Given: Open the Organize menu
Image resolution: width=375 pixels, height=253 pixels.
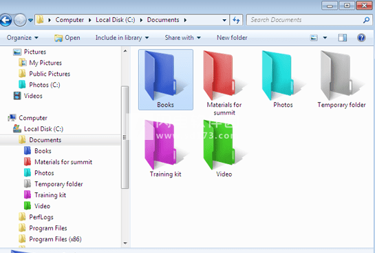Looking at the screenshot, I should [x=23, y=38].
